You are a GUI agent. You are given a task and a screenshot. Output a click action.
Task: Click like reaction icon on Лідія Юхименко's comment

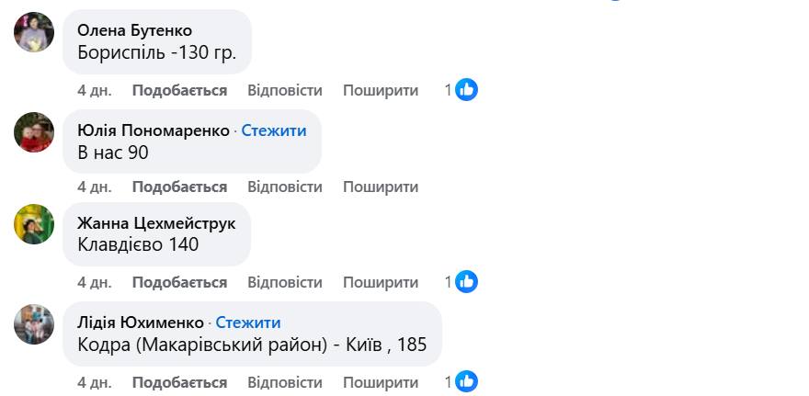pos(467,381)
